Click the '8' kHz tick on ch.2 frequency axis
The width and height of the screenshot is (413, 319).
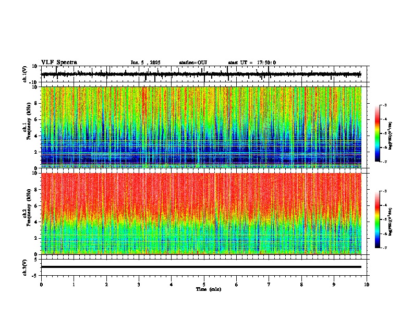coord(36,190)
